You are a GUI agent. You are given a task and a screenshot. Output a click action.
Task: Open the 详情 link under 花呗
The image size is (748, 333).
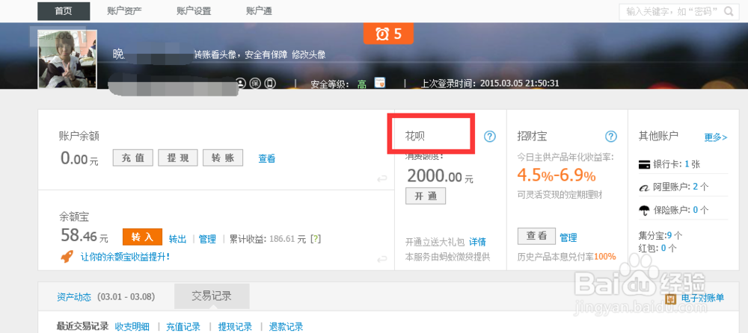[x=477, y=241]
